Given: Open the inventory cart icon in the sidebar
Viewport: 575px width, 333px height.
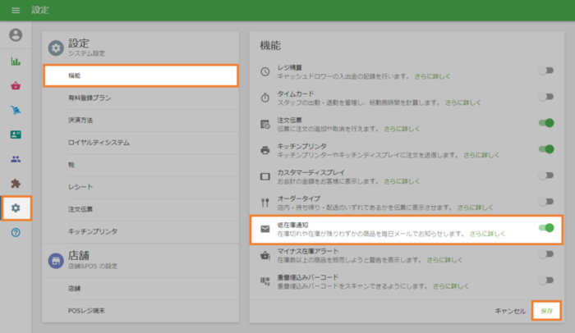Looking at the screenshot, I should pos(15,110).
